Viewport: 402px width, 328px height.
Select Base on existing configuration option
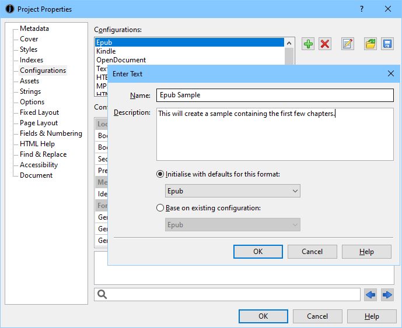point(160,208)
